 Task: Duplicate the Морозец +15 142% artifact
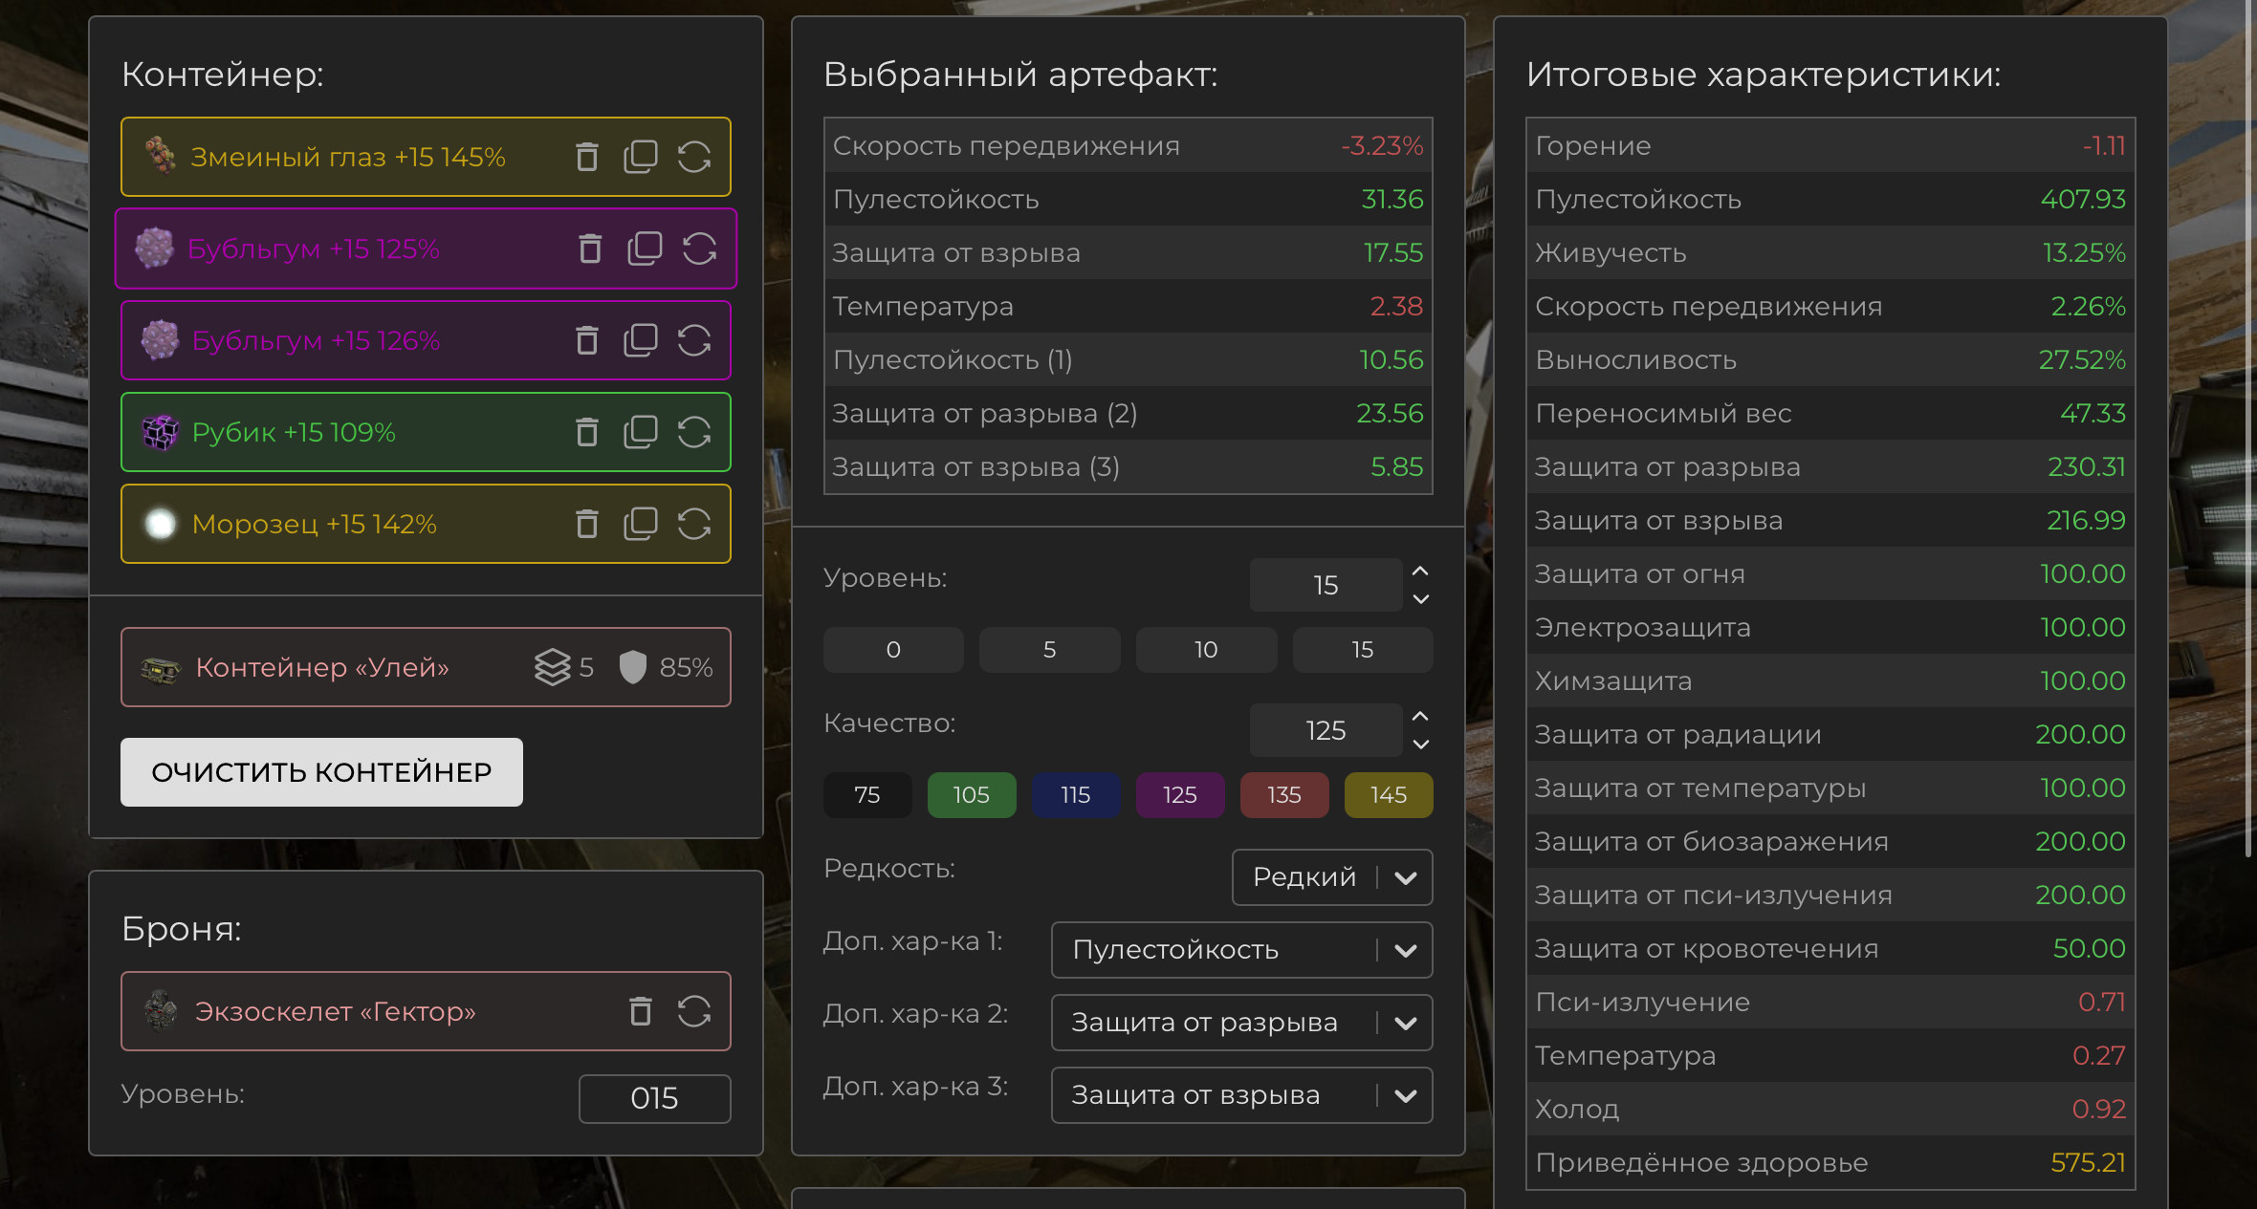[x=641, y=524]
